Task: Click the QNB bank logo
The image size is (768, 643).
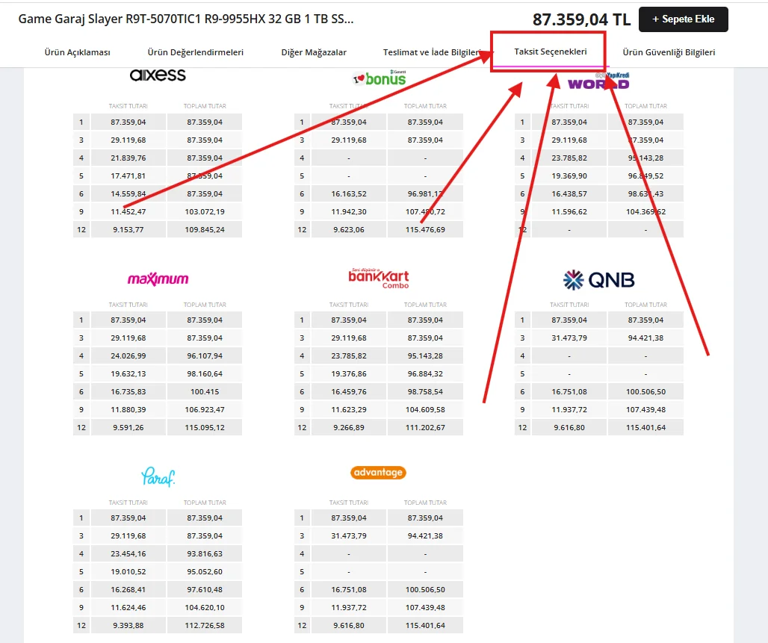Action: [x=598, y=280]
